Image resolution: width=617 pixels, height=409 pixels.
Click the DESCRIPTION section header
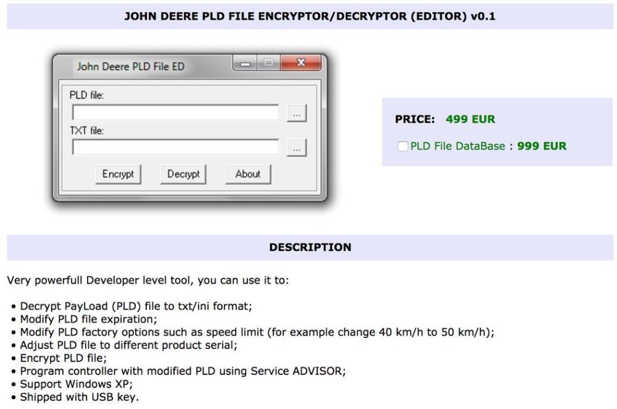tap(310, 247)
